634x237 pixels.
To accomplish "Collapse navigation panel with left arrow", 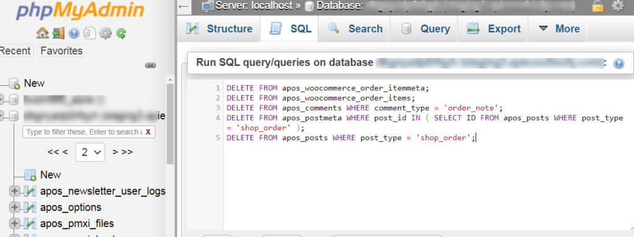I will (x=184, y=6).
